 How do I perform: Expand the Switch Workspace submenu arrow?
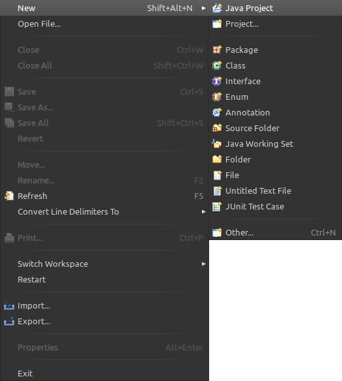point(204,264)
